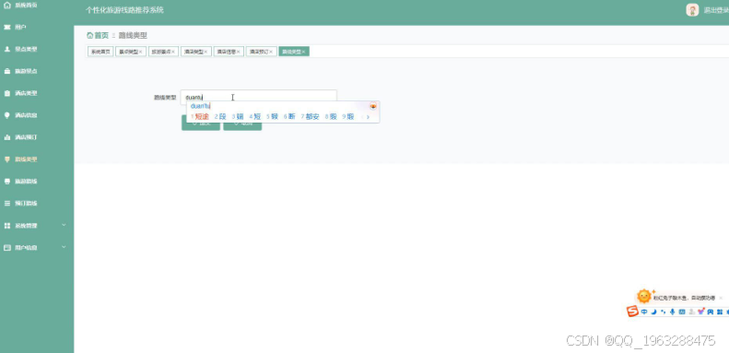
Task: Open 酒店类型 in the sidebar
Action: [x=26, y=93]
